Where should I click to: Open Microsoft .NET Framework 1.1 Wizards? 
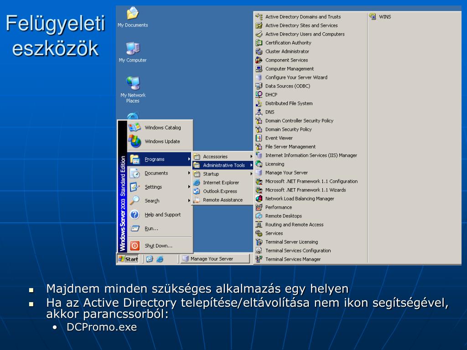point(311,190)
